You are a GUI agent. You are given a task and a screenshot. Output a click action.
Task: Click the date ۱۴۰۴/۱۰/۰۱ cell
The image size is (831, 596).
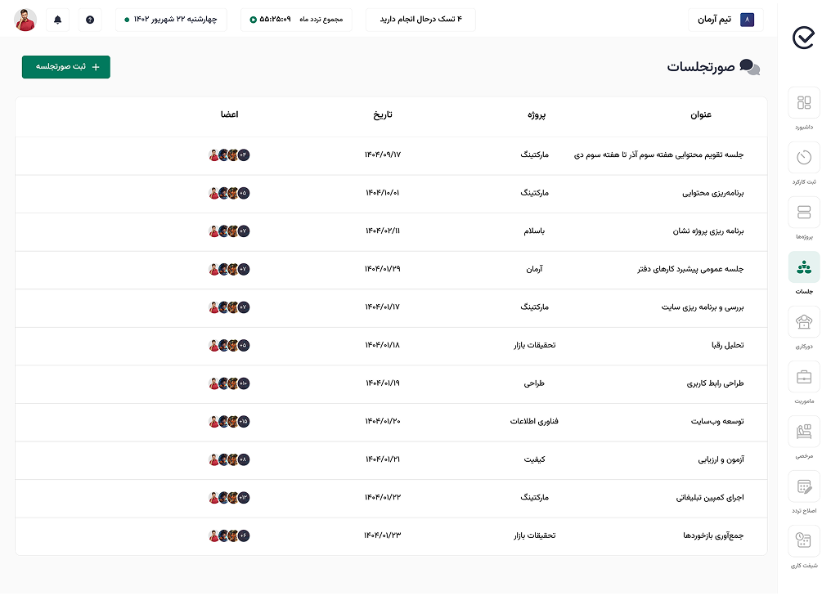(x=383, y=193)
